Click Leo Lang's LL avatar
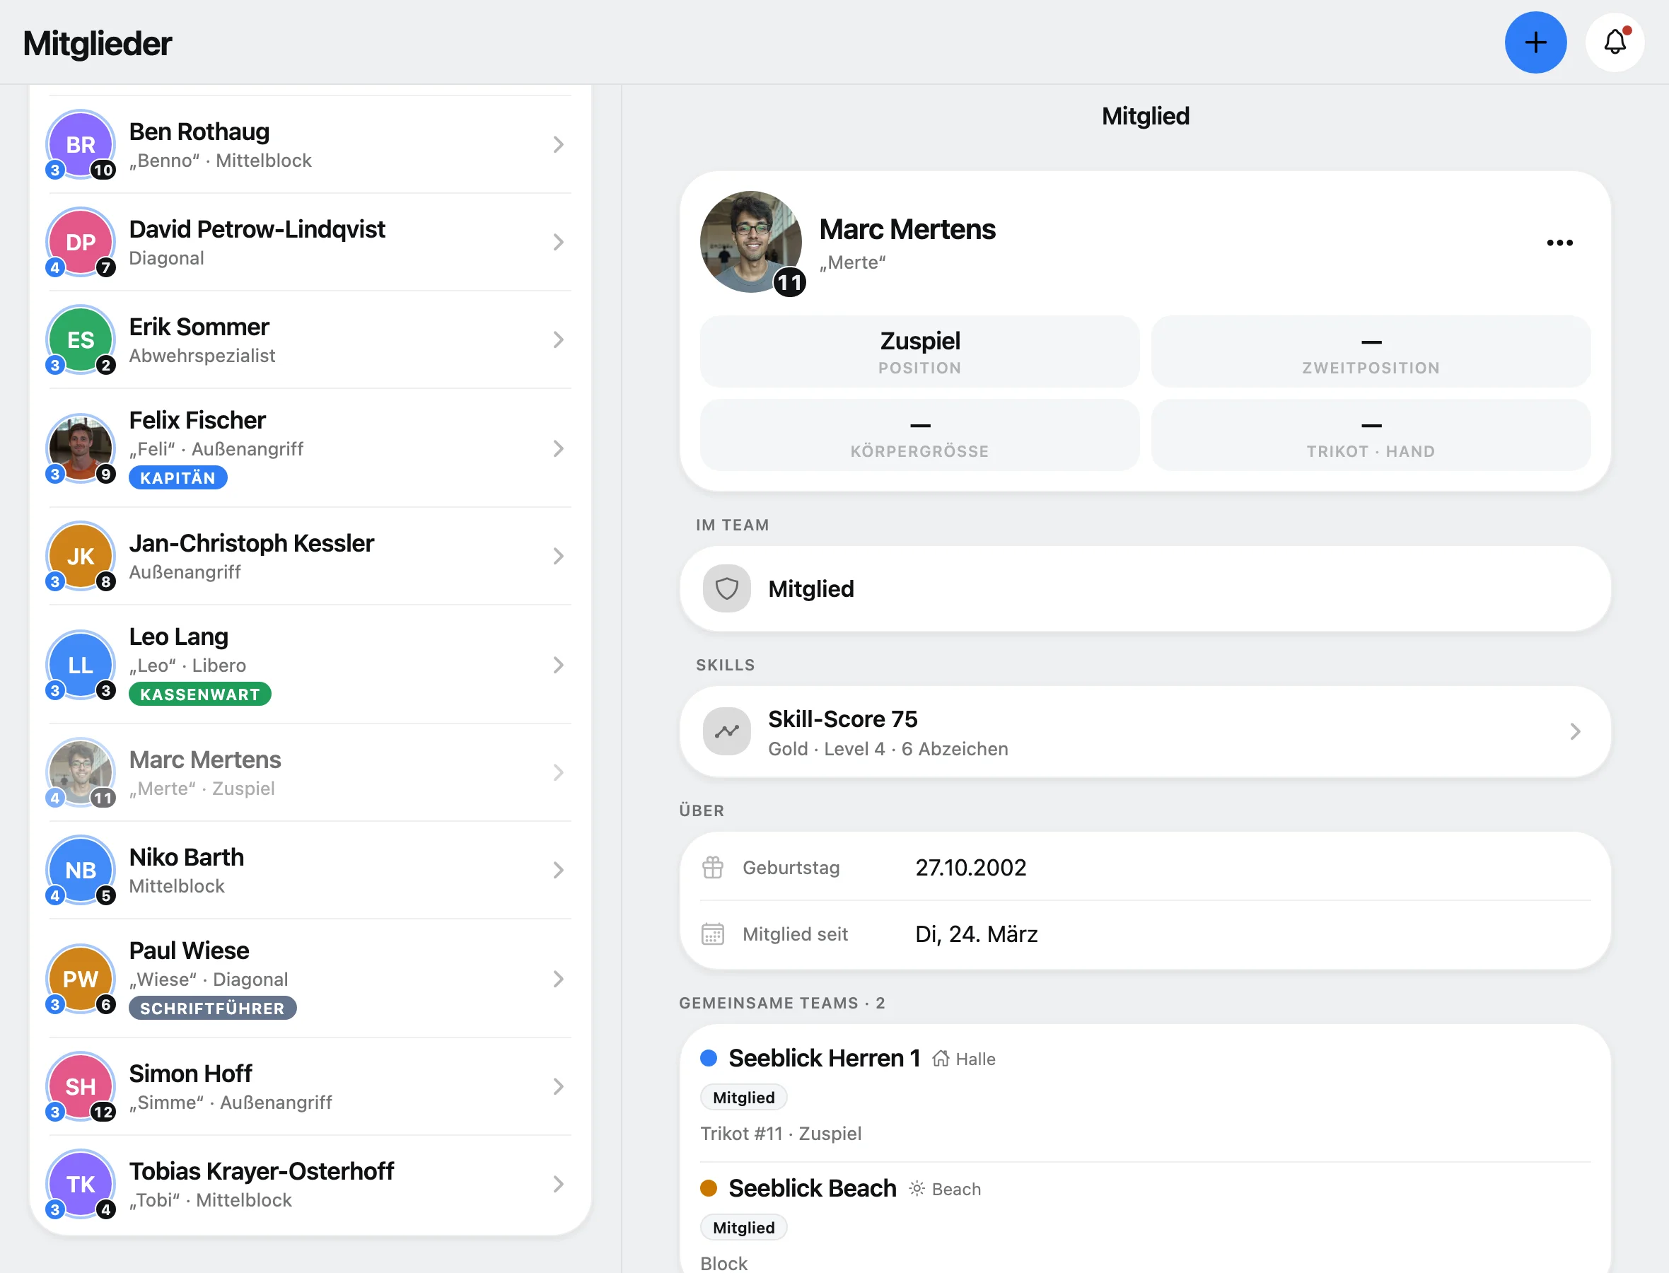Viewport: 1669px width, 1273px height. (x=81, y=665)
